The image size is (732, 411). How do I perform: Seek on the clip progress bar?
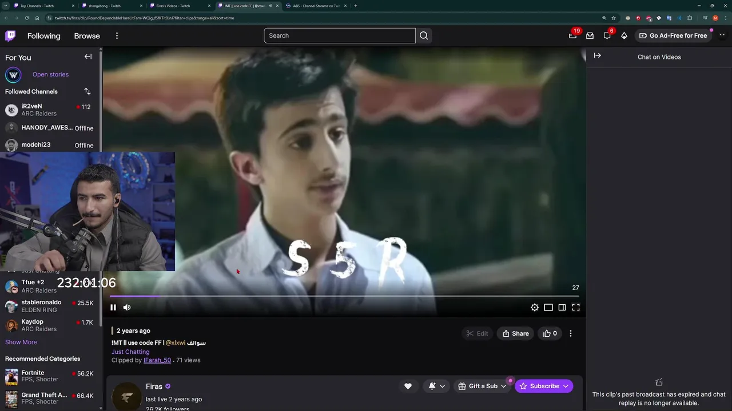344,296
